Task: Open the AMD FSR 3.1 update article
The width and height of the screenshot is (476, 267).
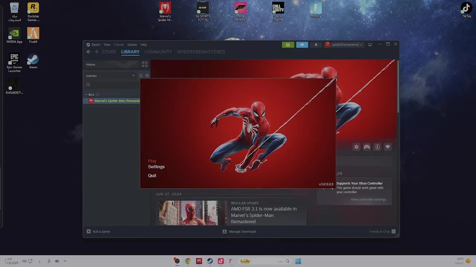Action: pyautogui.click(x=264, y=215)
